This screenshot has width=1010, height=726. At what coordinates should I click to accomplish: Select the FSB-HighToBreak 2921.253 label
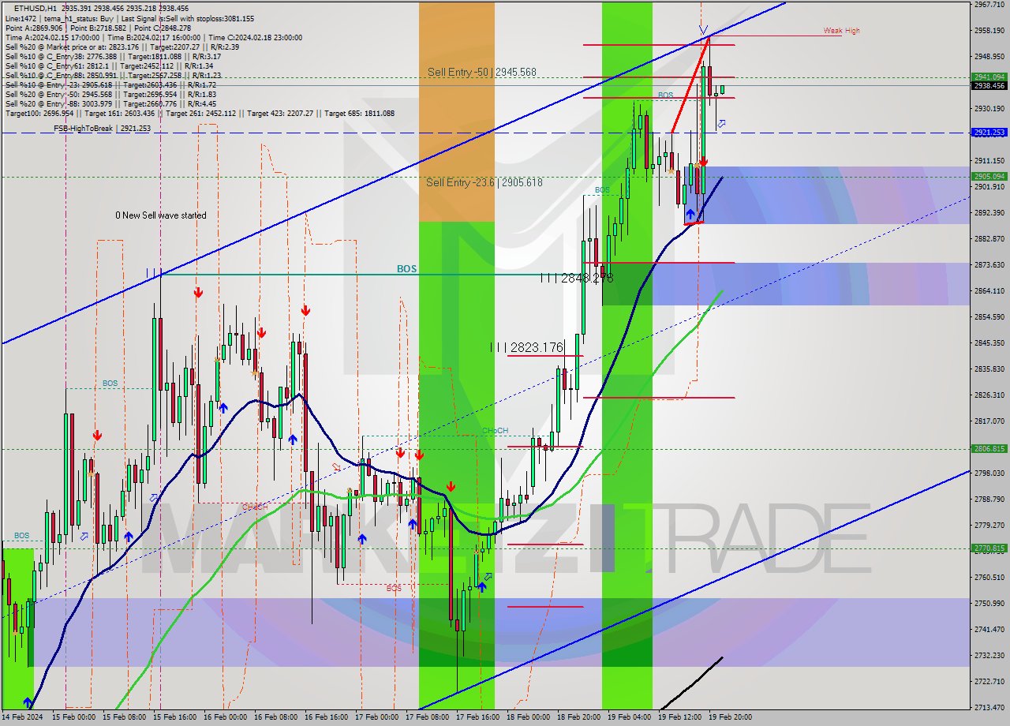(102, 128)
